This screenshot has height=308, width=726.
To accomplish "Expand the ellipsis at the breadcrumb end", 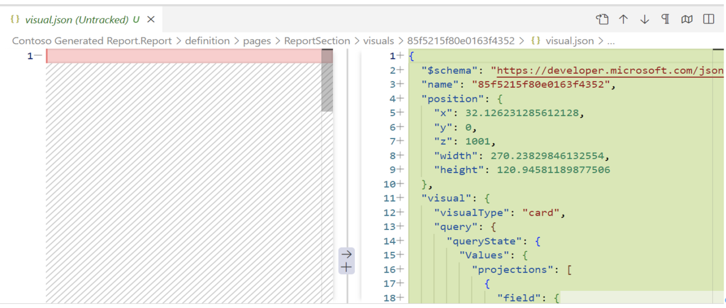I will coord(611,41).
